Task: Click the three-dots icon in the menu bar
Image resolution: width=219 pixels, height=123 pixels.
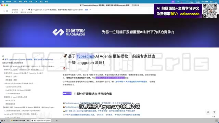Action: (178, 2)
